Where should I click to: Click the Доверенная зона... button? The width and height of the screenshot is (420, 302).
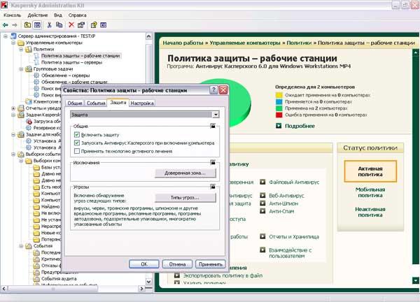pos(185,173)
